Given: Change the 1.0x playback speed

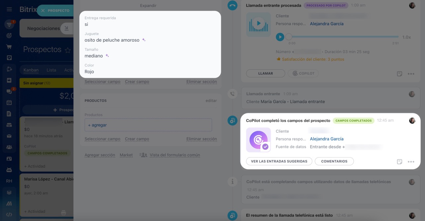Looking at the screenshot, I should 406,37.
